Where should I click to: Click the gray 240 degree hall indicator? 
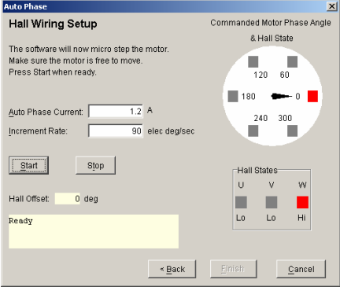(x=253, y=131)
